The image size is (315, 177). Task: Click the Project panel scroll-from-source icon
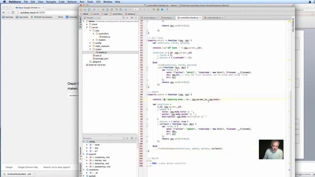tap(124, 18)
